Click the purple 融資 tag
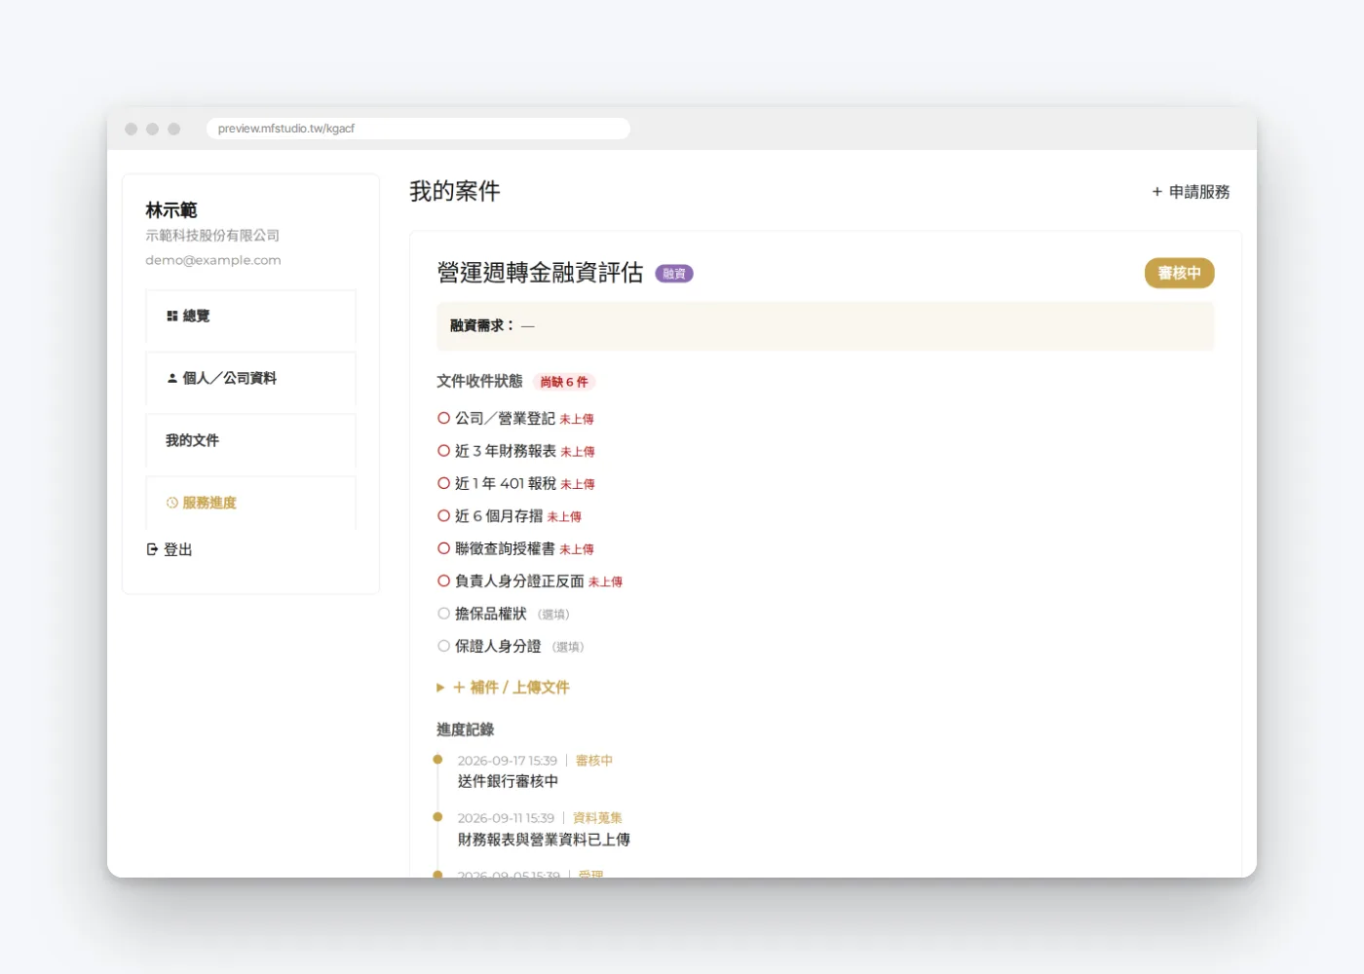 [674, 274]
